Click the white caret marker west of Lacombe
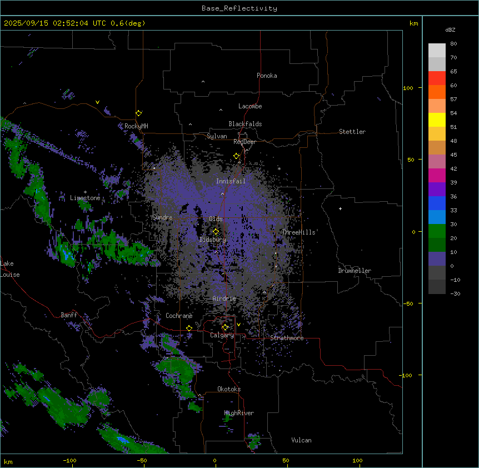479x468 pixels. 221,110
